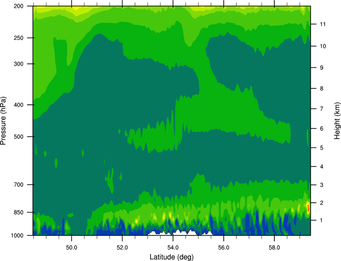Click the white terrain mask at plot bottom
341x261 pixels.
pos(180,233)
